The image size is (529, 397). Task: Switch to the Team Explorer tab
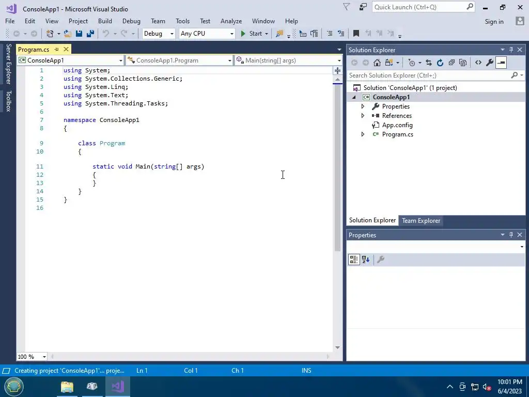421,220
